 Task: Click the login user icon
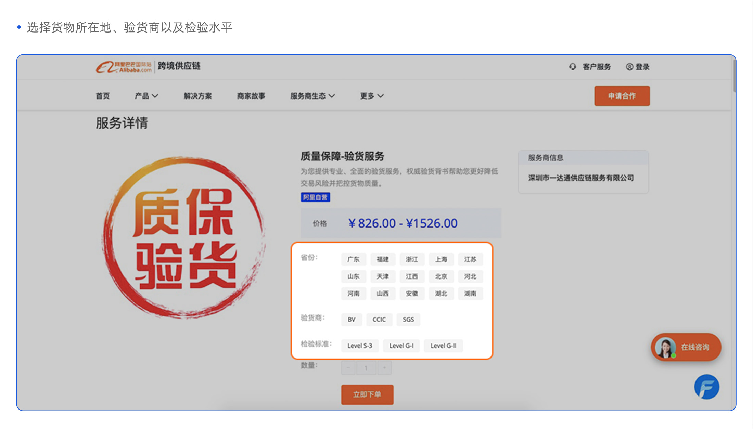629,67
